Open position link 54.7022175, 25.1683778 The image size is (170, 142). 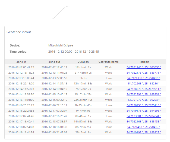click(144, 72)
